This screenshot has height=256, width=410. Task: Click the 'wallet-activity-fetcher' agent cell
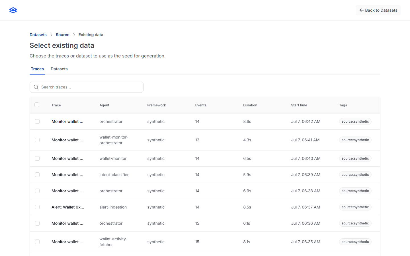click(113, 242)
